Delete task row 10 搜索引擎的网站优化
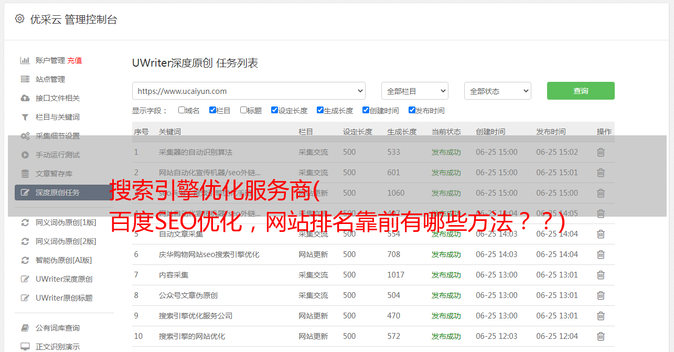Viewport: 674px width, 352px height. pyautogui.click(x=601, y=336)
